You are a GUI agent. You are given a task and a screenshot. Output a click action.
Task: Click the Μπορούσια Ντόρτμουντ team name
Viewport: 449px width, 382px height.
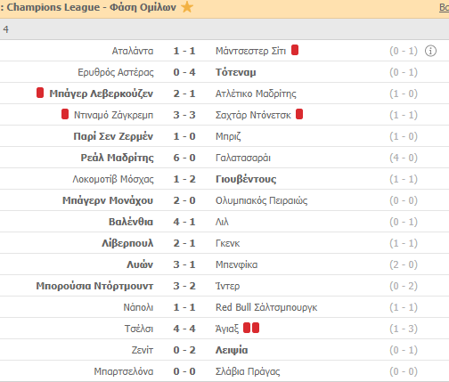click(x=94, y=286)
